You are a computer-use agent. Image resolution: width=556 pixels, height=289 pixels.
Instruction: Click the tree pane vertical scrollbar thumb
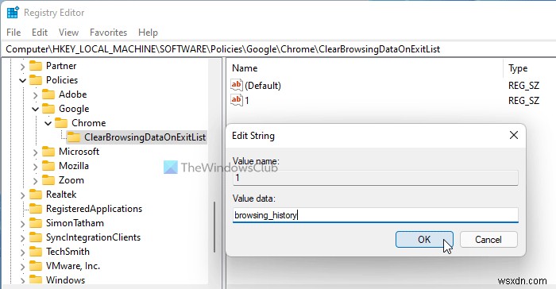(x=214, y=227)
